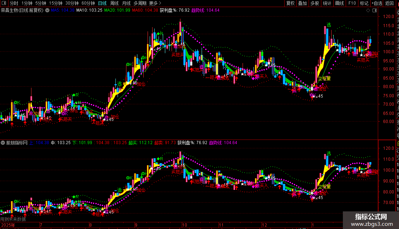Click month 11 marker on time axis

tap(221, 225)
